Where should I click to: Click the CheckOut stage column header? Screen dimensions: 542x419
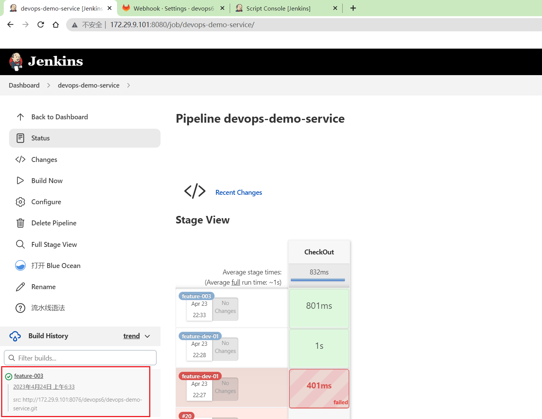point(319,252)
